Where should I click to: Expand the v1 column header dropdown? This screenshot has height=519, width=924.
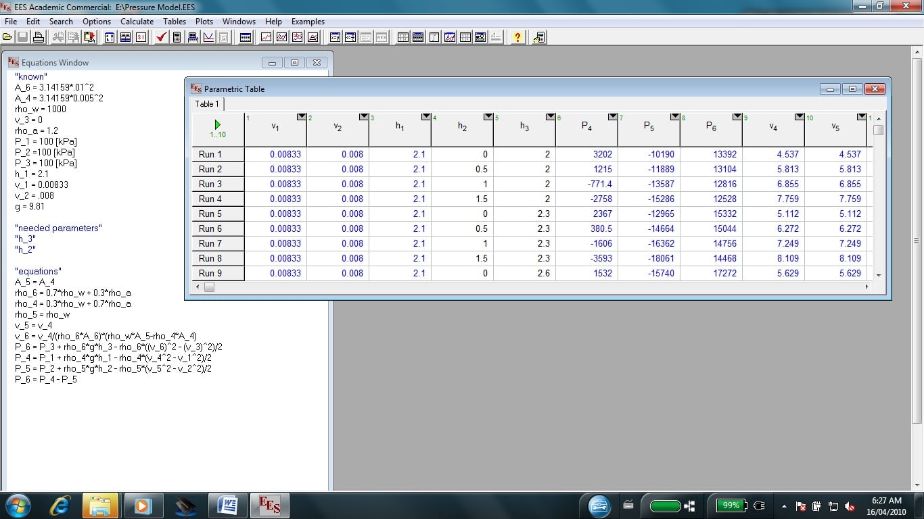point(302,118)
